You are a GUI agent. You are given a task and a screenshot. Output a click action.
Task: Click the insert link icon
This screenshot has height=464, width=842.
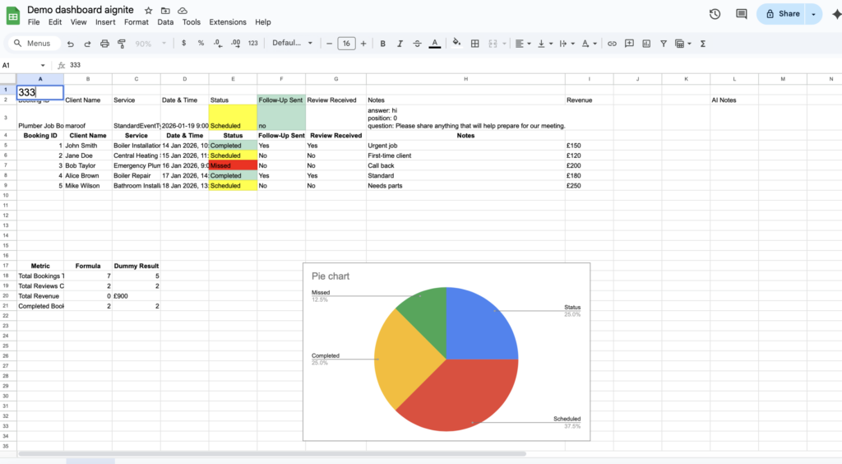609,44
